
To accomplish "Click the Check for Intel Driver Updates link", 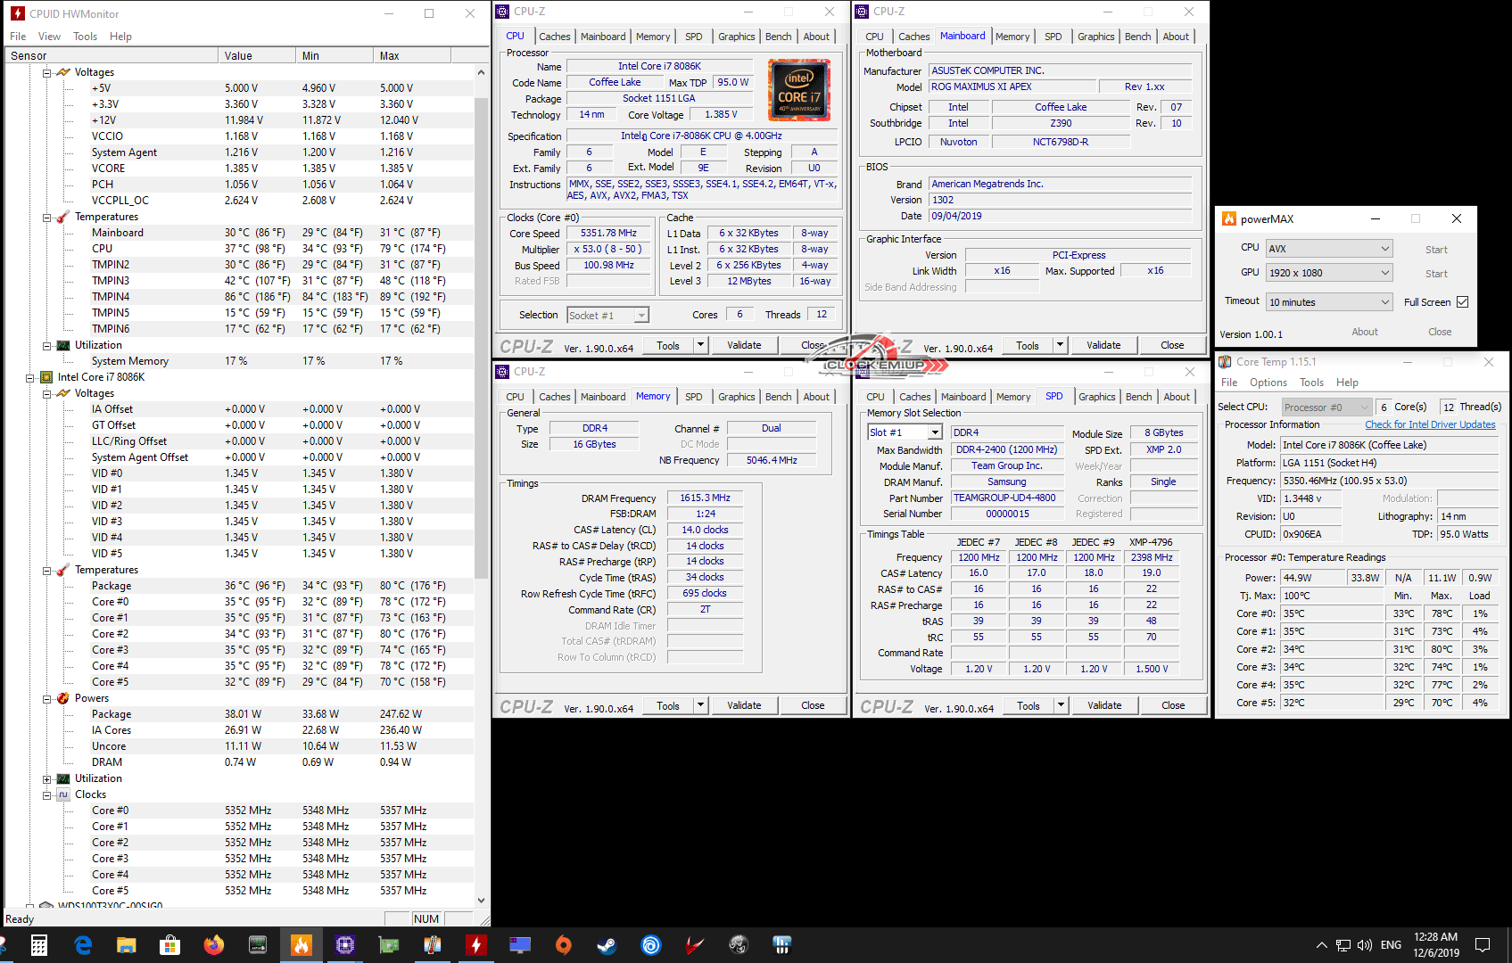I will click(1429, 424).
